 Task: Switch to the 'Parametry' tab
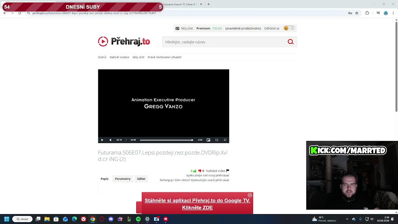(x=123, y=179)
